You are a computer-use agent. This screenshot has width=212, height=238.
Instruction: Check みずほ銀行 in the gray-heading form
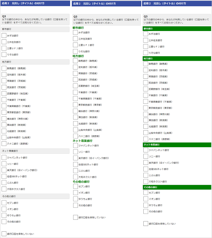point(4,36)
